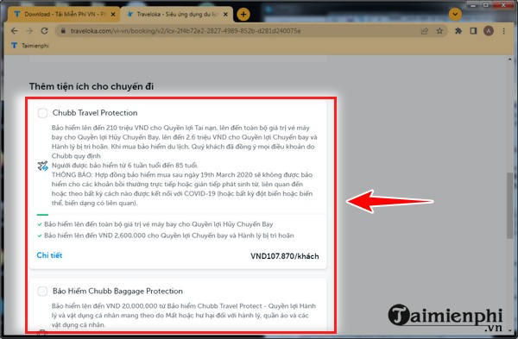Image resolution: width=518 pixels, height=339 pixels.
Task: Close the Traveloka tab
Action: point(225,14)
